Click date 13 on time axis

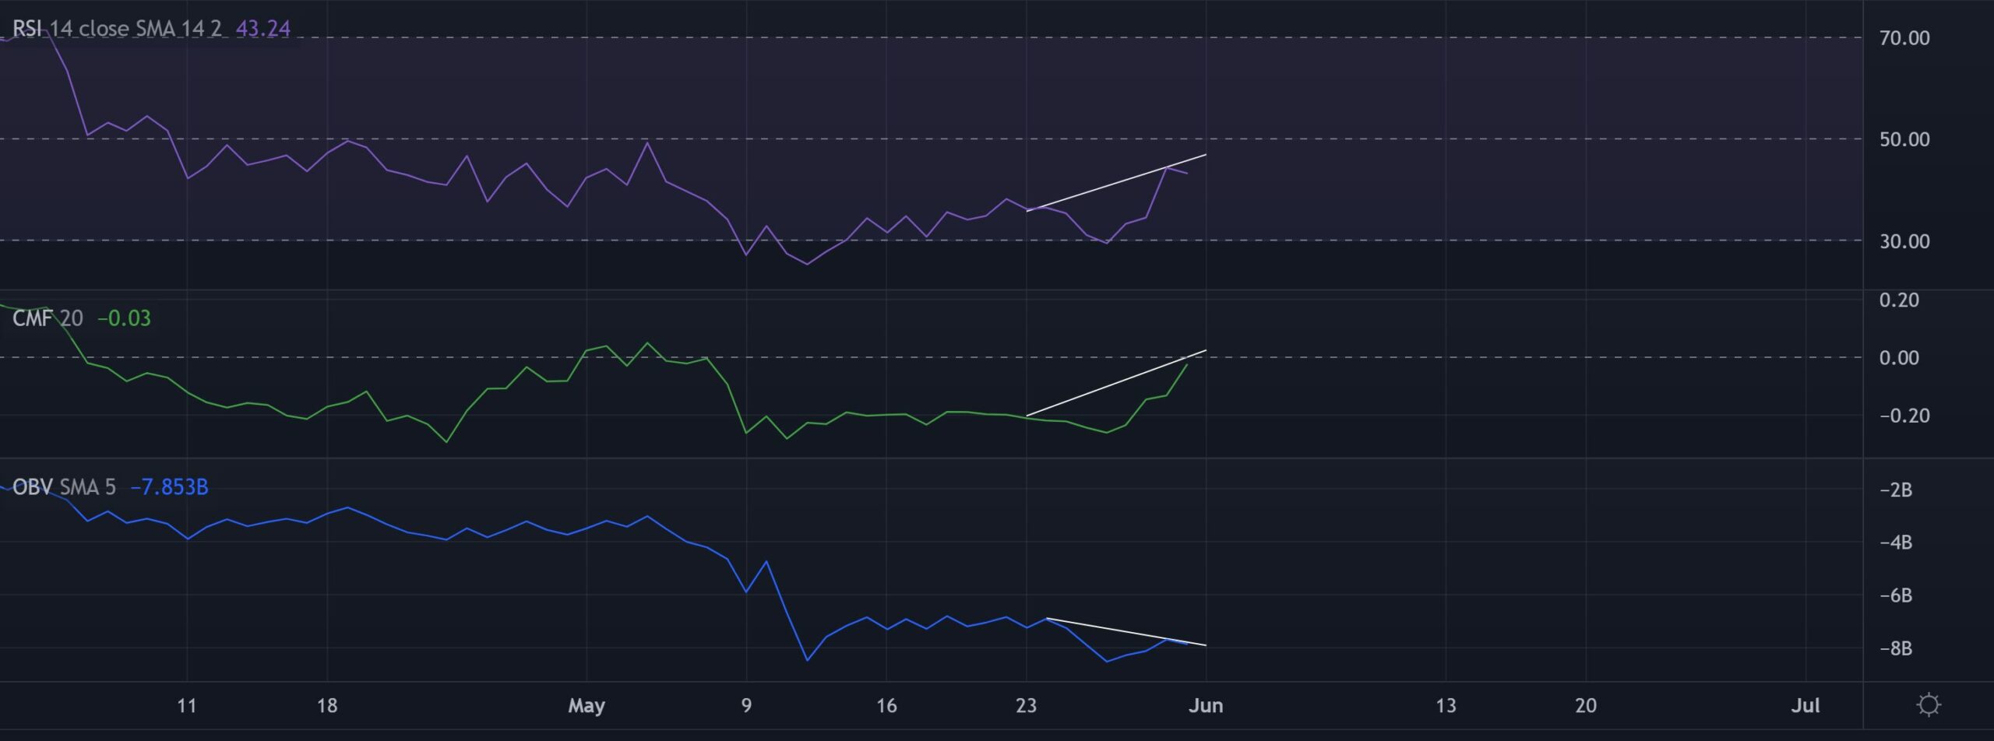click(1446, 706)
